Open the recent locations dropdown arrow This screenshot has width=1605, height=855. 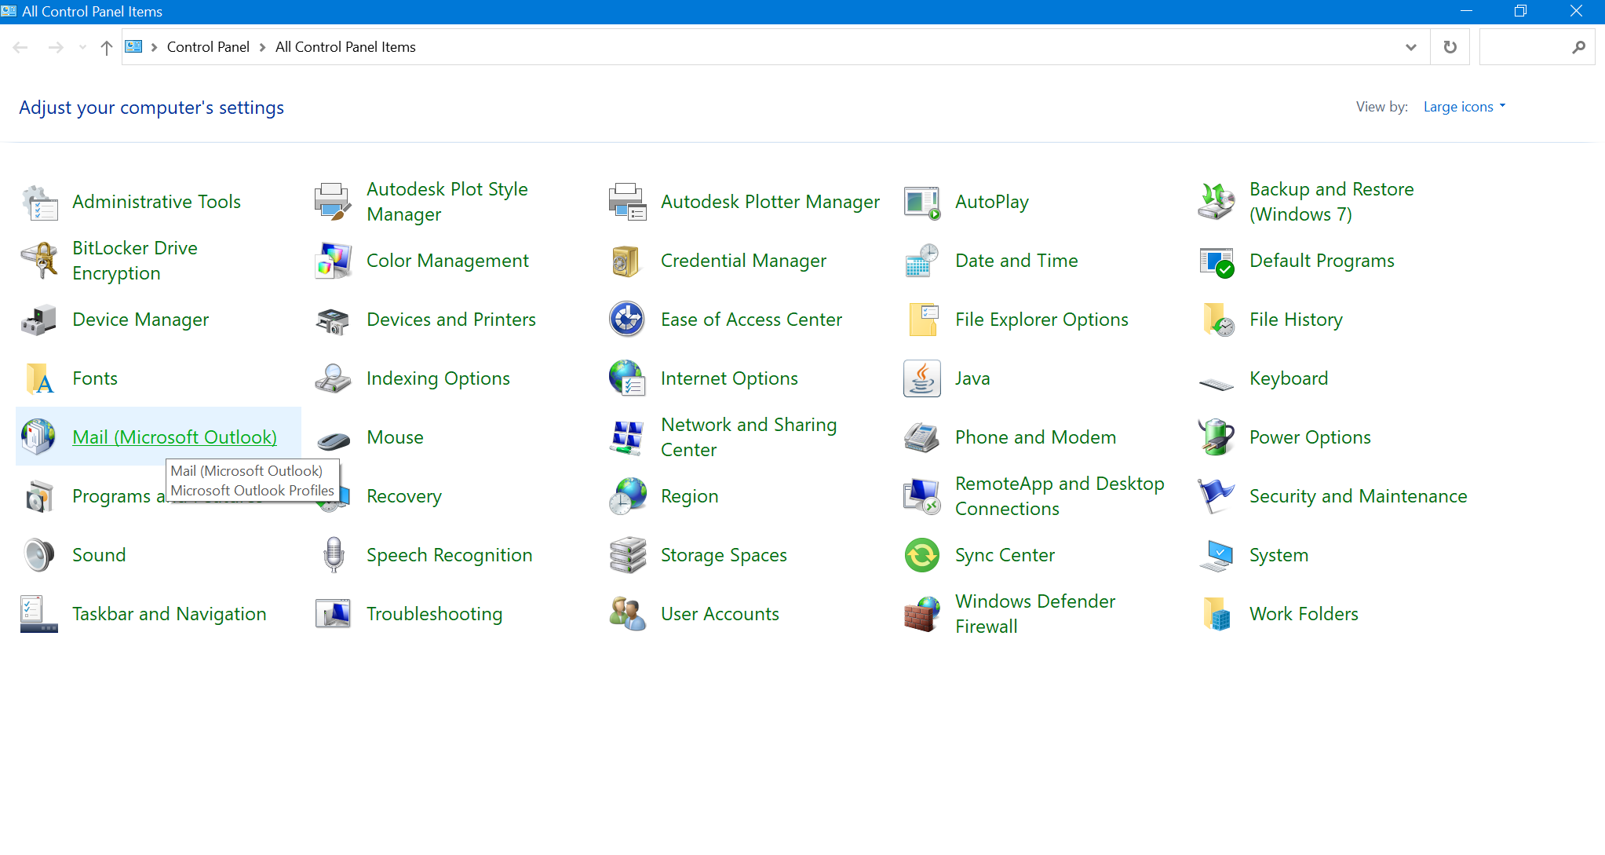[x=82, y=47]
